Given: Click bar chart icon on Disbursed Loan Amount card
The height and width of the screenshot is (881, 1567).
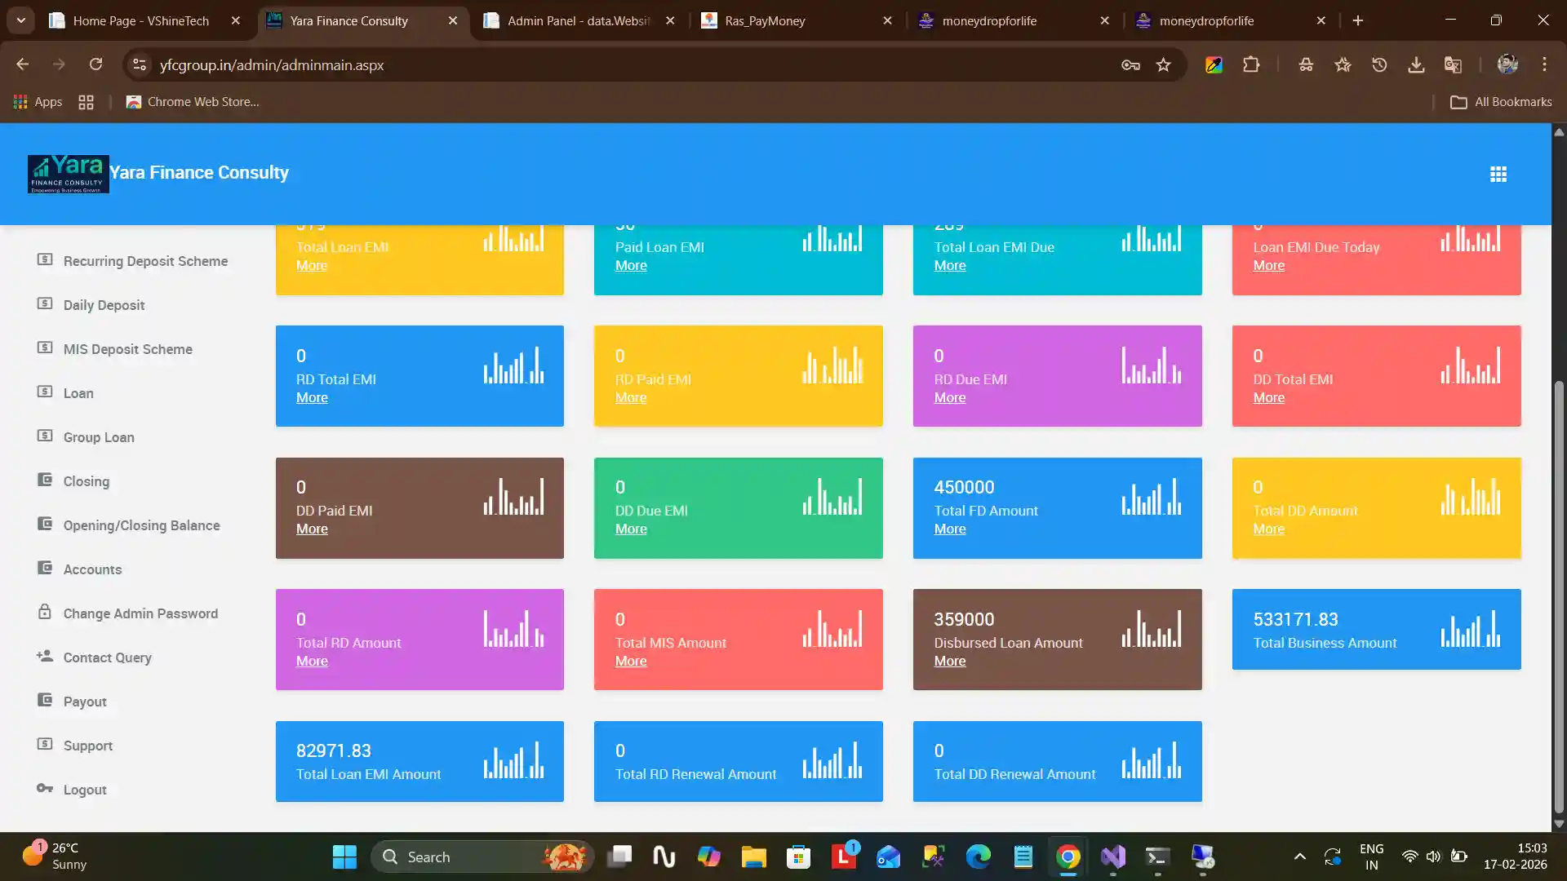Looking at the screenshot, I should point(1151,629).
